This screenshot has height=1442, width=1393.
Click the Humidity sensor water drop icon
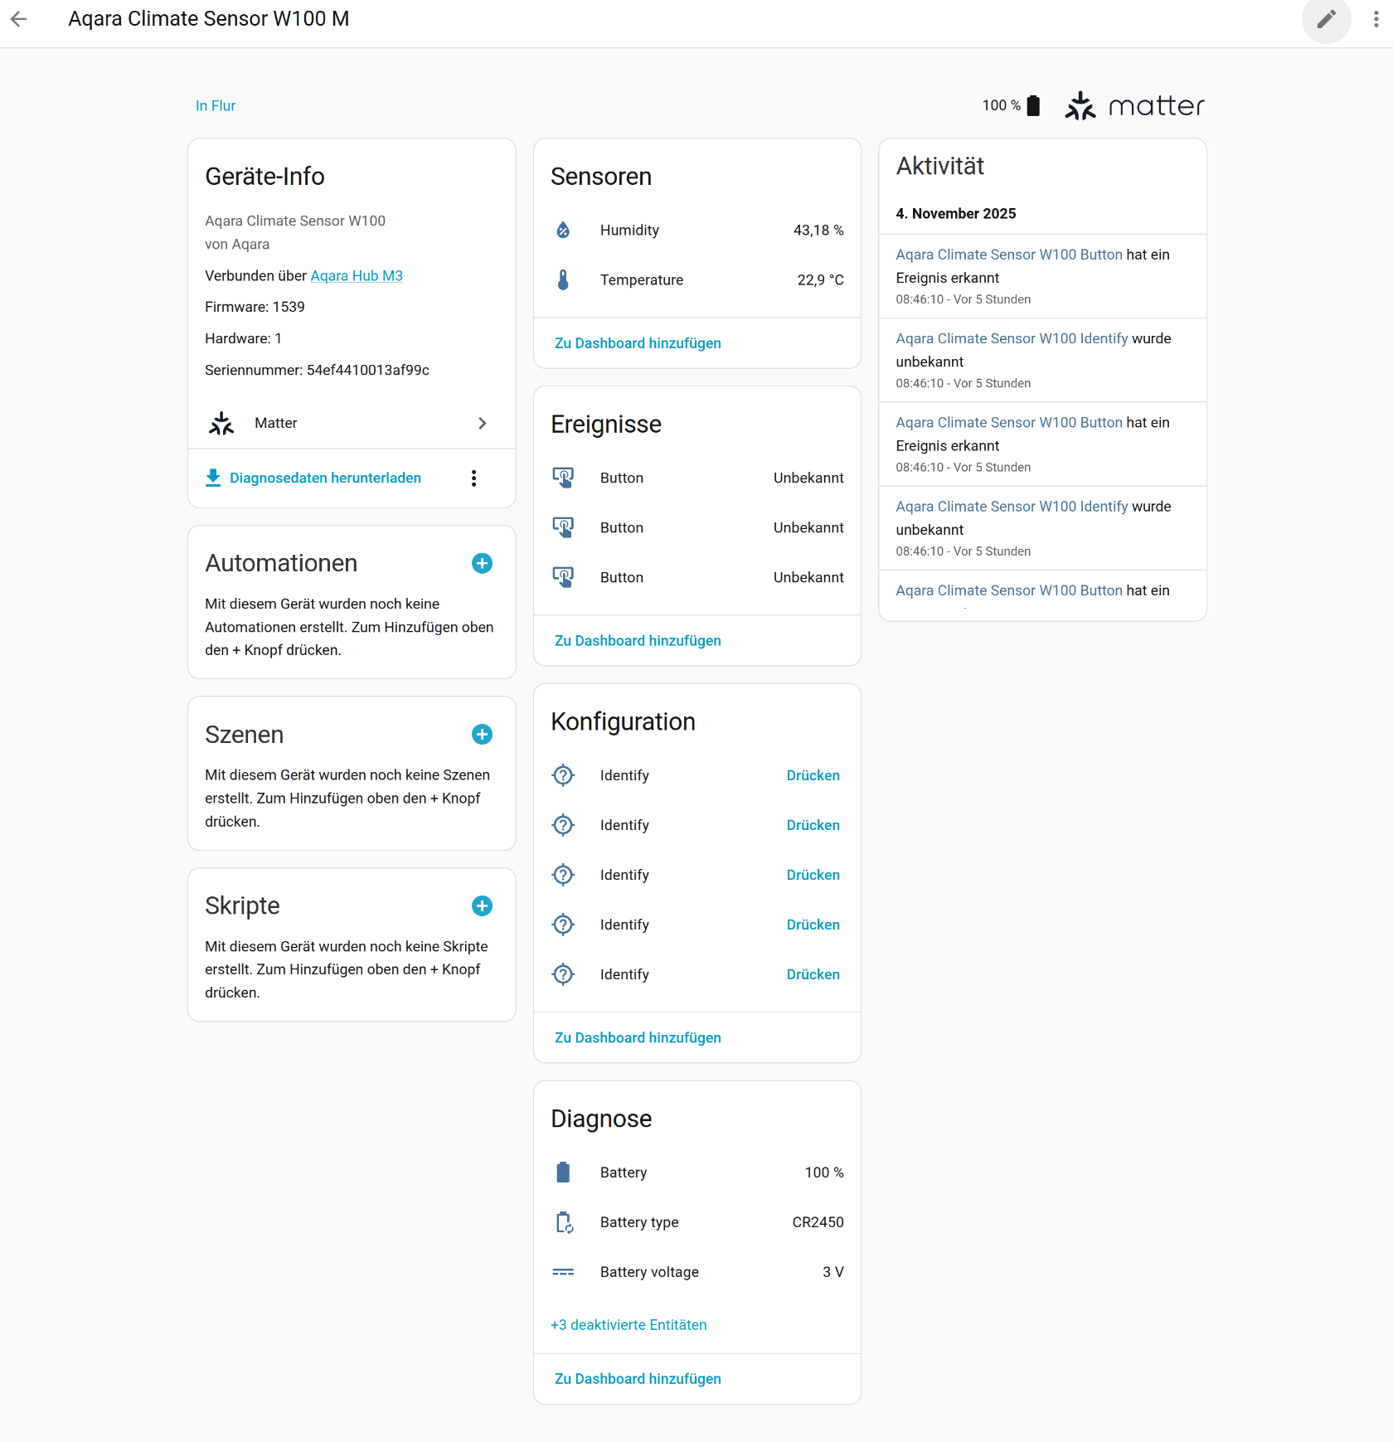click(x=563, y=231)
